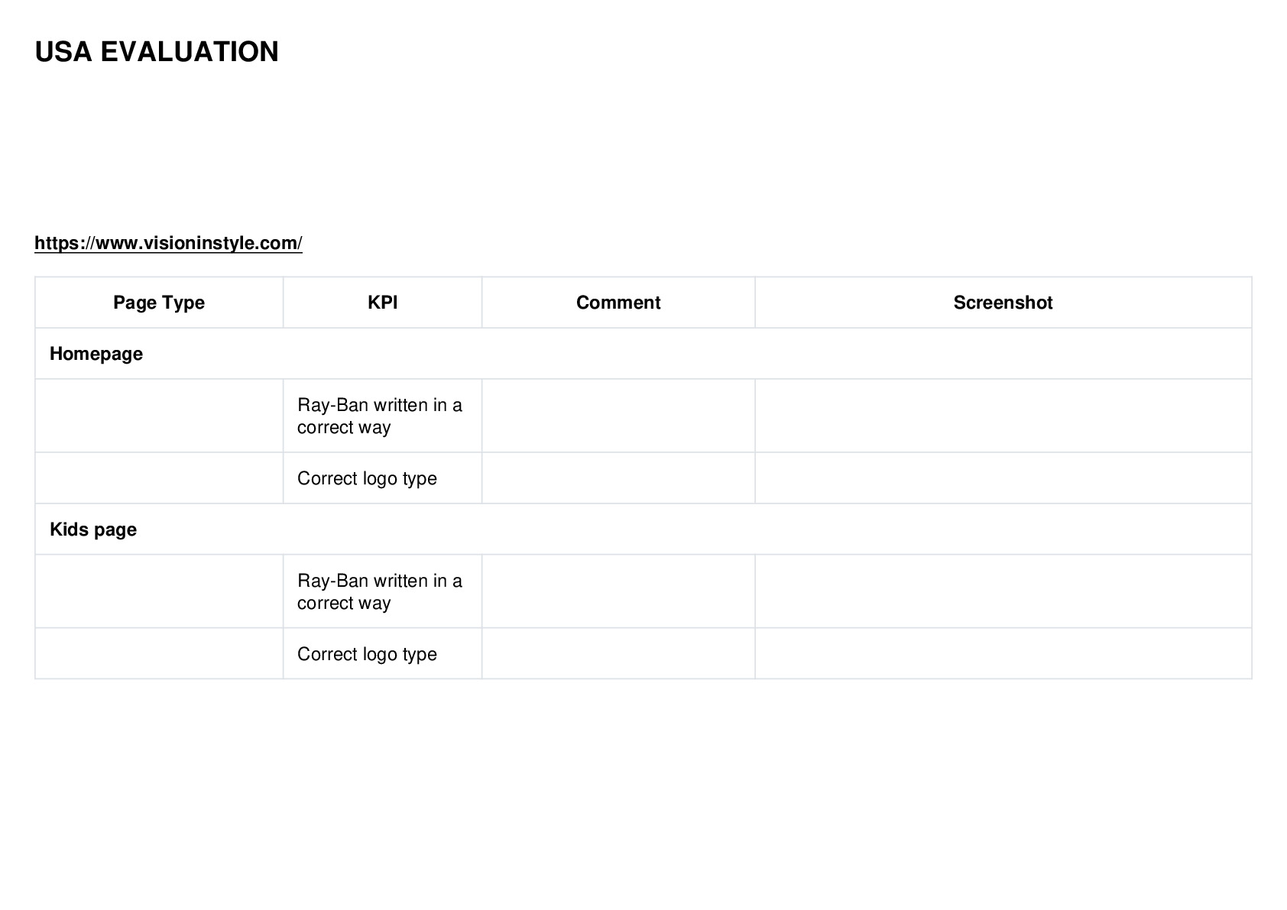Click Homepage 'Correct logo type' cell
The height and width of the screenshot is (910, 1287).
pyautogui.click(x=382, y=478)
